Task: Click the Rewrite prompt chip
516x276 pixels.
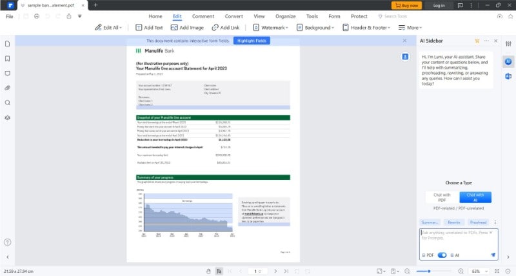Action: tap(454, 222)
